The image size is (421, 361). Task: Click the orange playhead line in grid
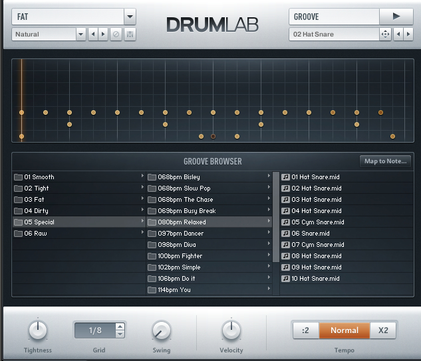point(21,100)
